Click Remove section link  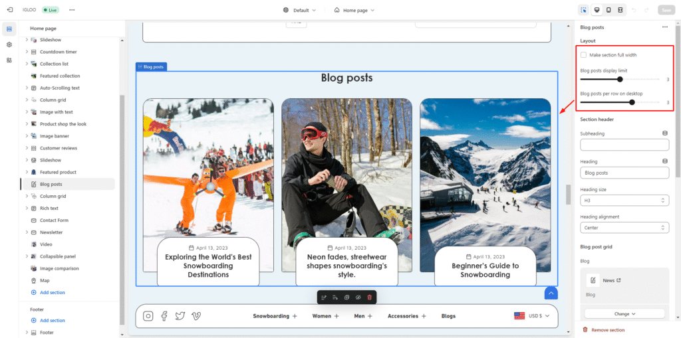(607, 330)
